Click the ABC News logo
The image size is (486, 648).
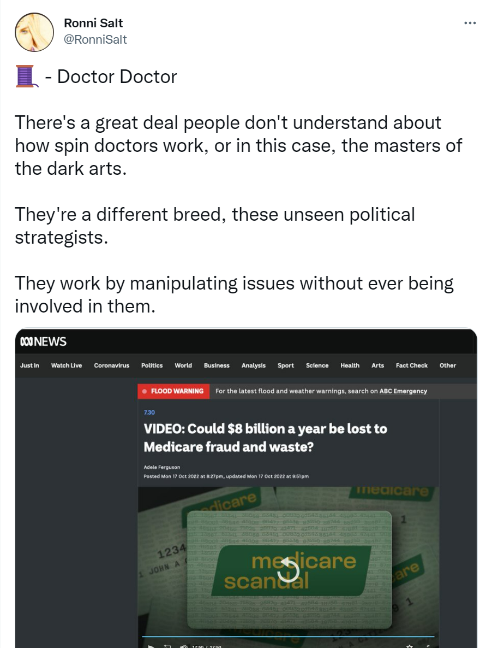43,341
